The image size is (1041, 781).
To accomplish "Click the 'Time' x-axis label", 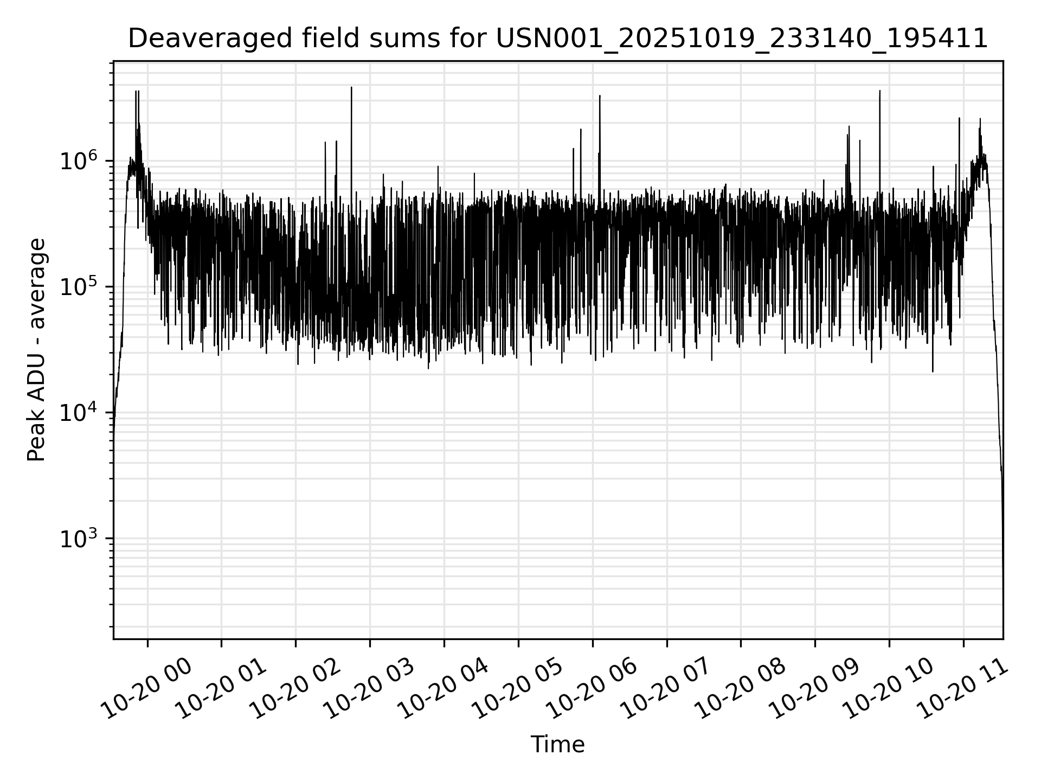I will (x=557, y=745).
